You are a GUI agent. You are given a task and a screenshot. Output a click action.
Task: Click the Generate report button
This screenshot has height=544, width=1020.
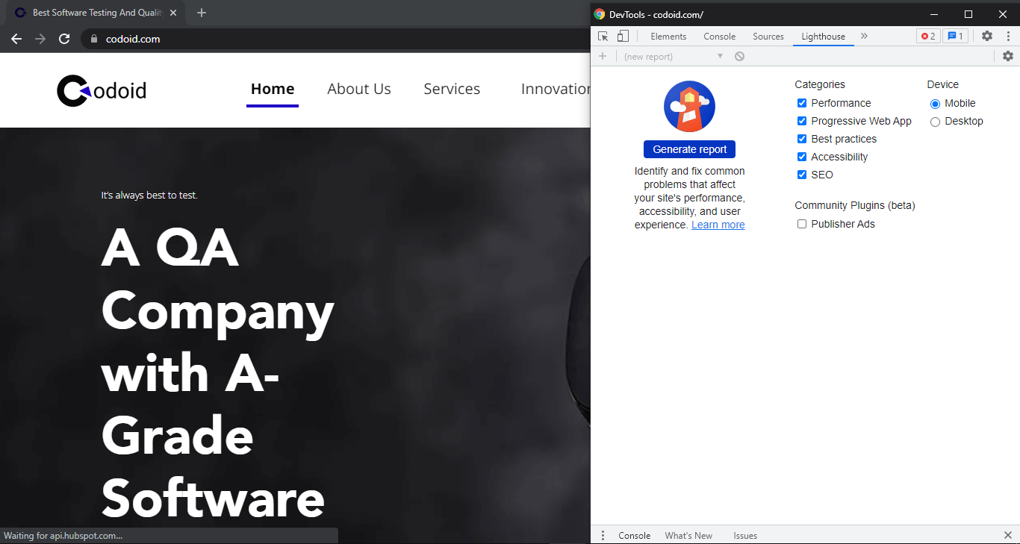click(x=689, y=149)
